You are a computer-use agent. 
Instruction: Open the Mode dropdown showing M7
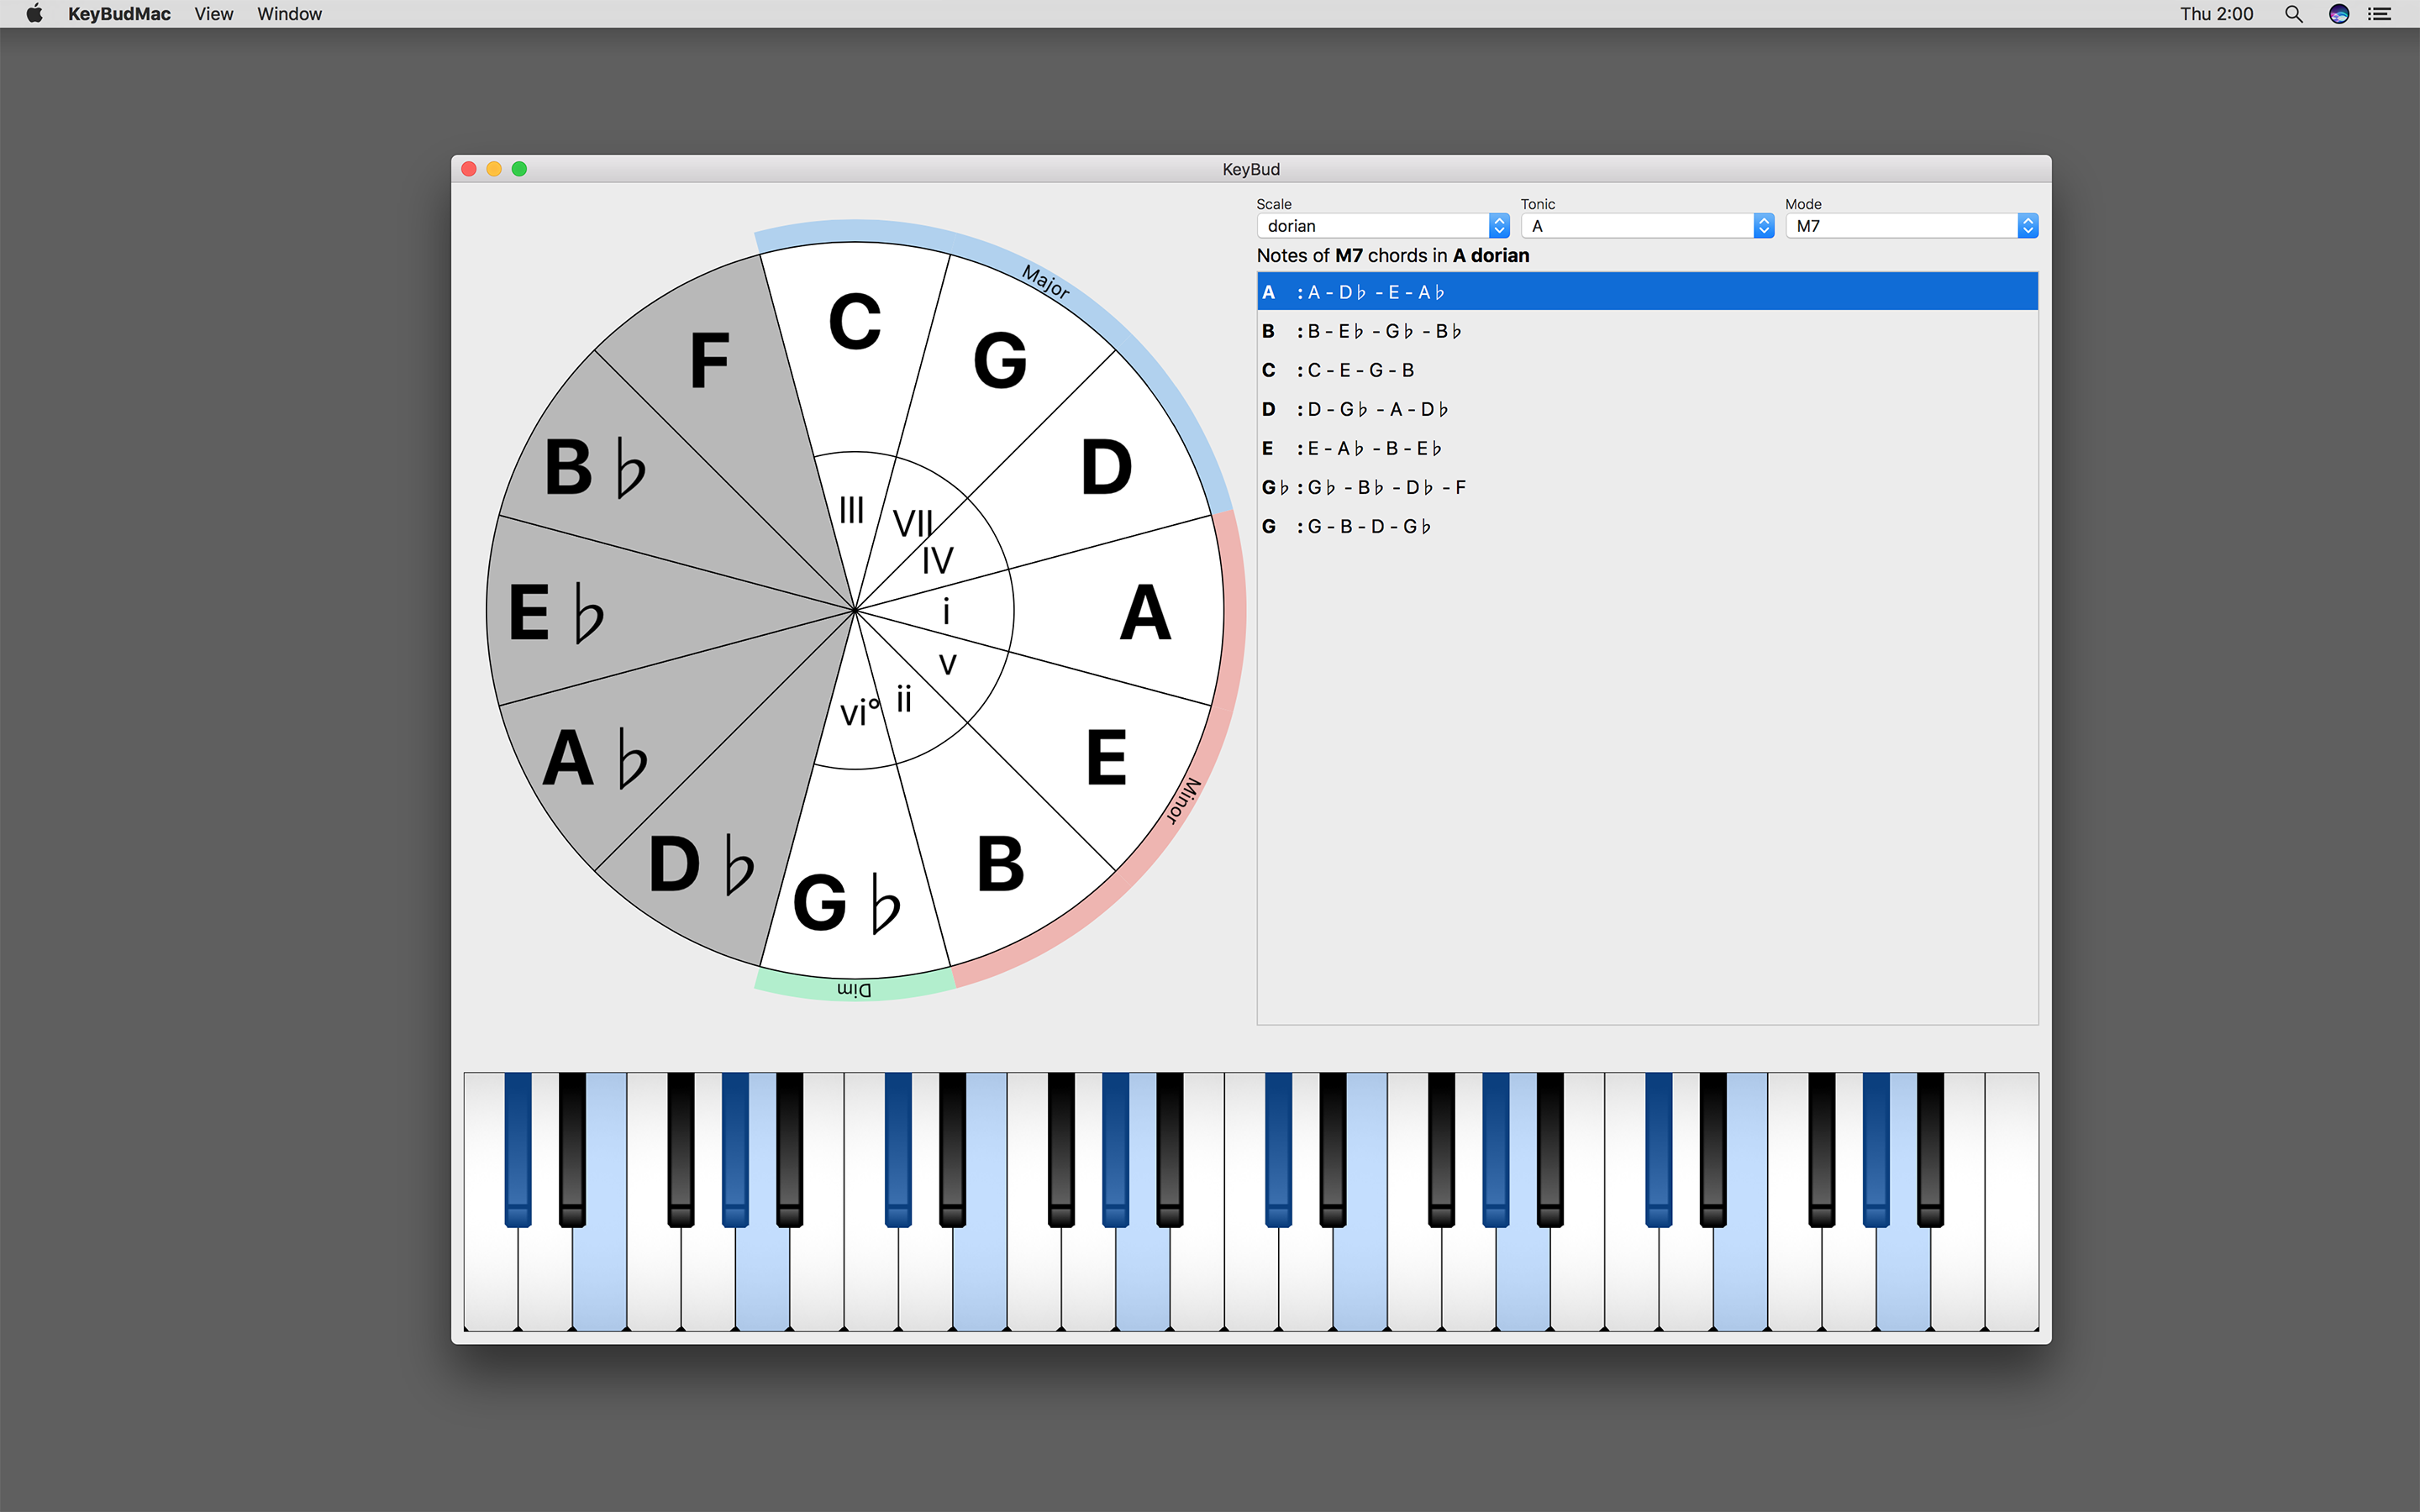[x=1911, y=226]
